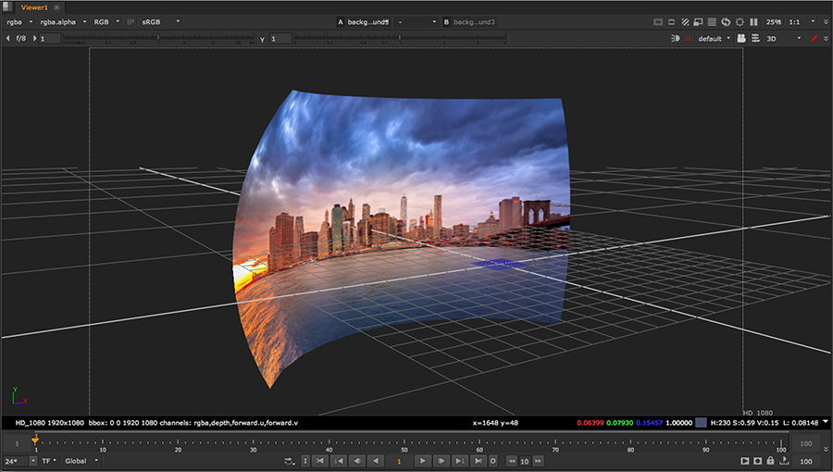Click the region of interest icon
Screen dimensions: 833x472
pyautogui.click(x=739, y=21)
